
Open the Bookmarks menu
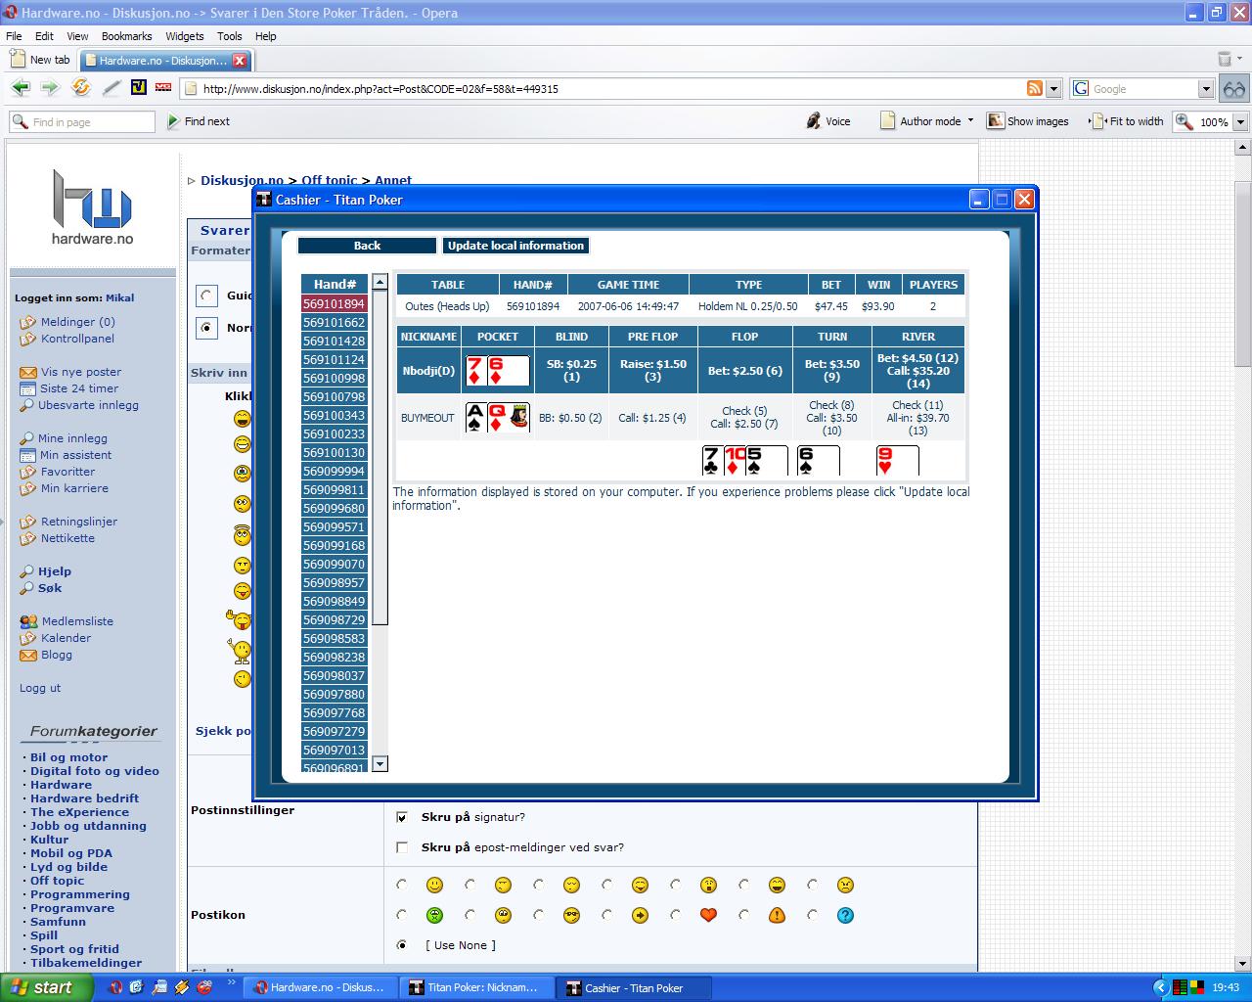tap(127, 36)
